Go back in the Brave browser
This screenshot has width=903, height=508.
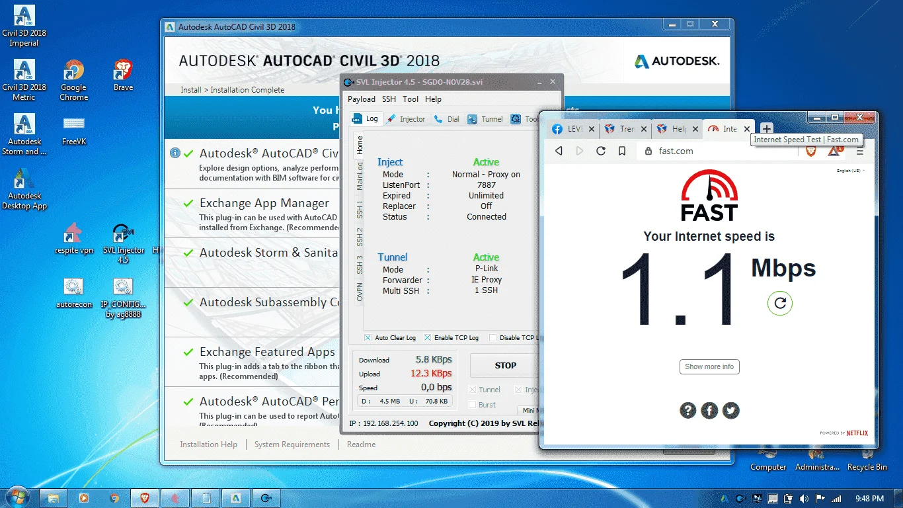coord(559,151)
